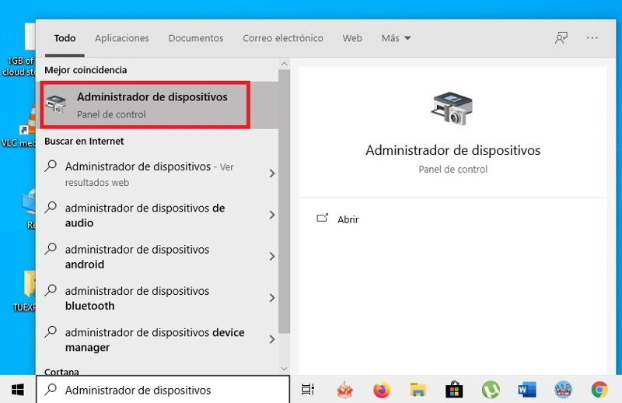Open Microsoft Store taskbar icon
Screen dimensions: 622x403
pyautogui.click(x=454, y=390)
